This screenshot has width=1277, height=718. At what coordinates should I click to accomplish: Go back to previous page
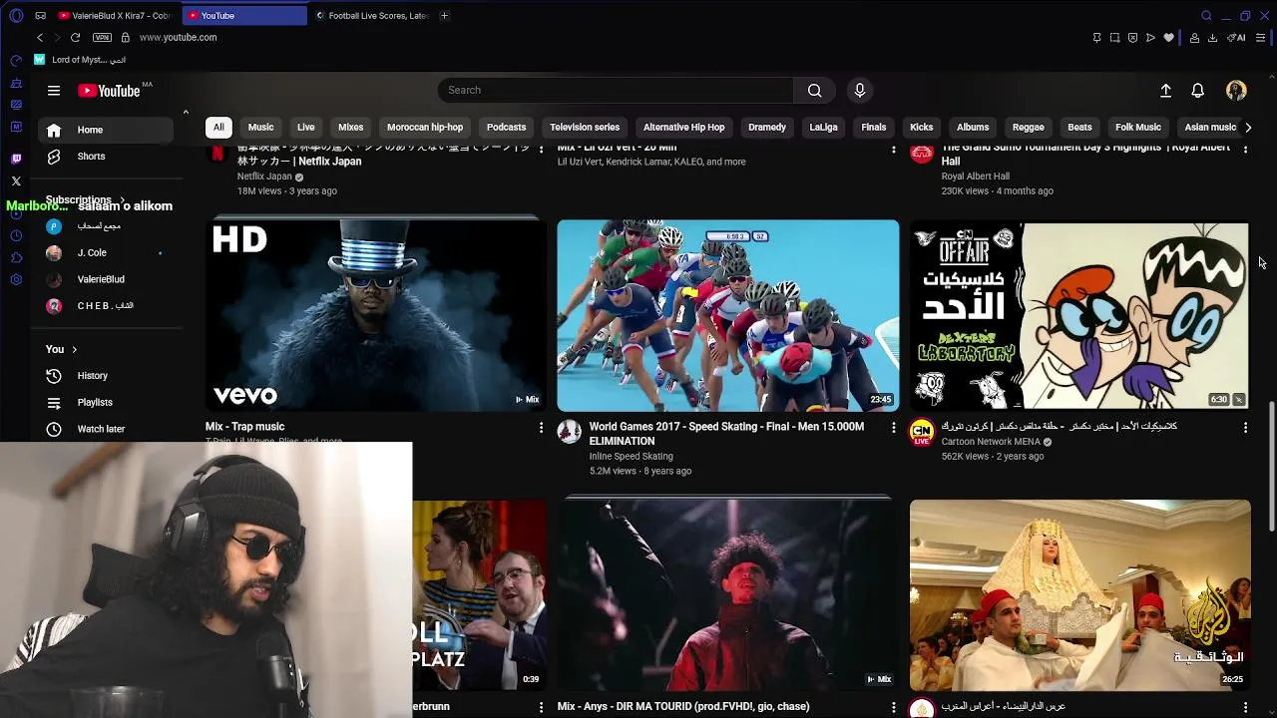pos(40,38)
